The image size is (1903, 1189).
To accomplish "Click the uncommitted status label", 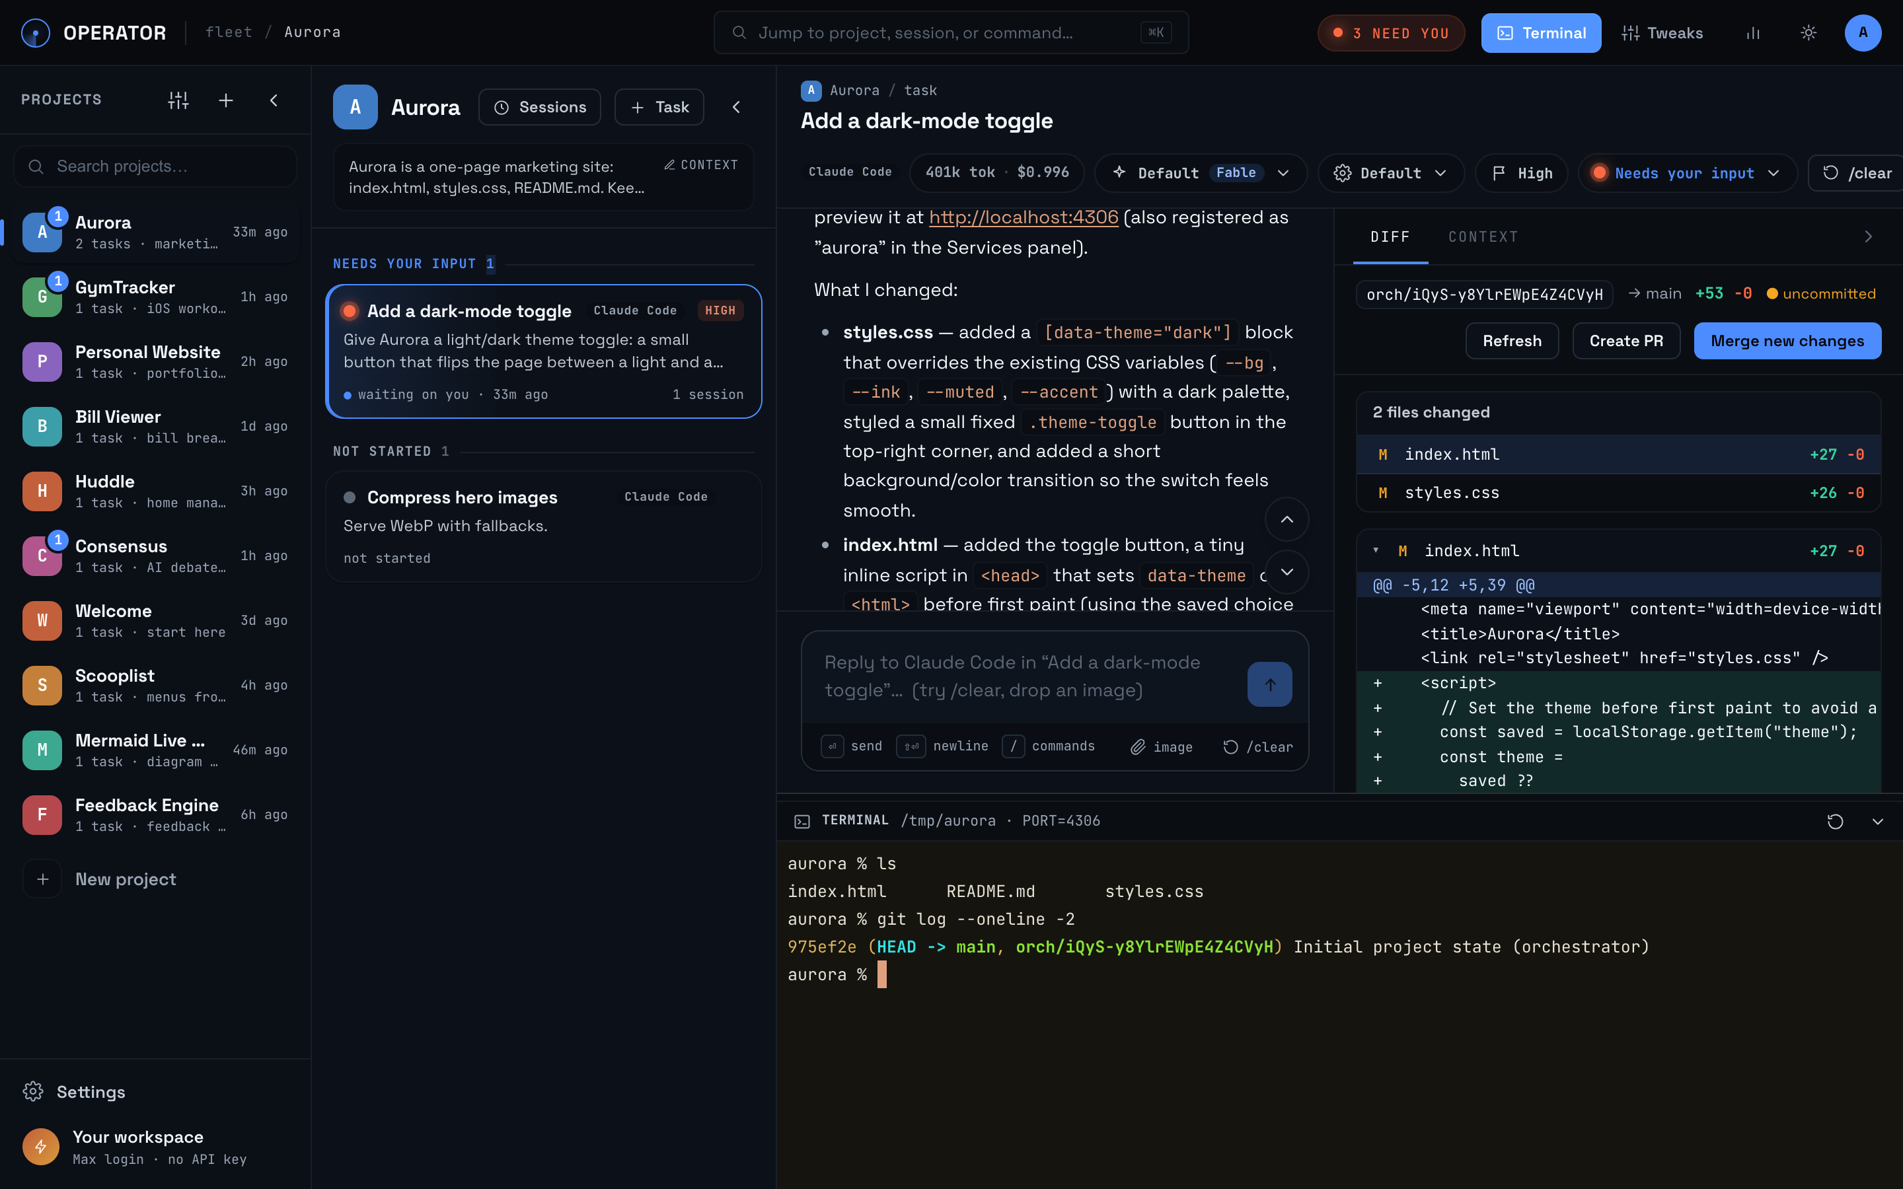I will tap(1821, 293).
